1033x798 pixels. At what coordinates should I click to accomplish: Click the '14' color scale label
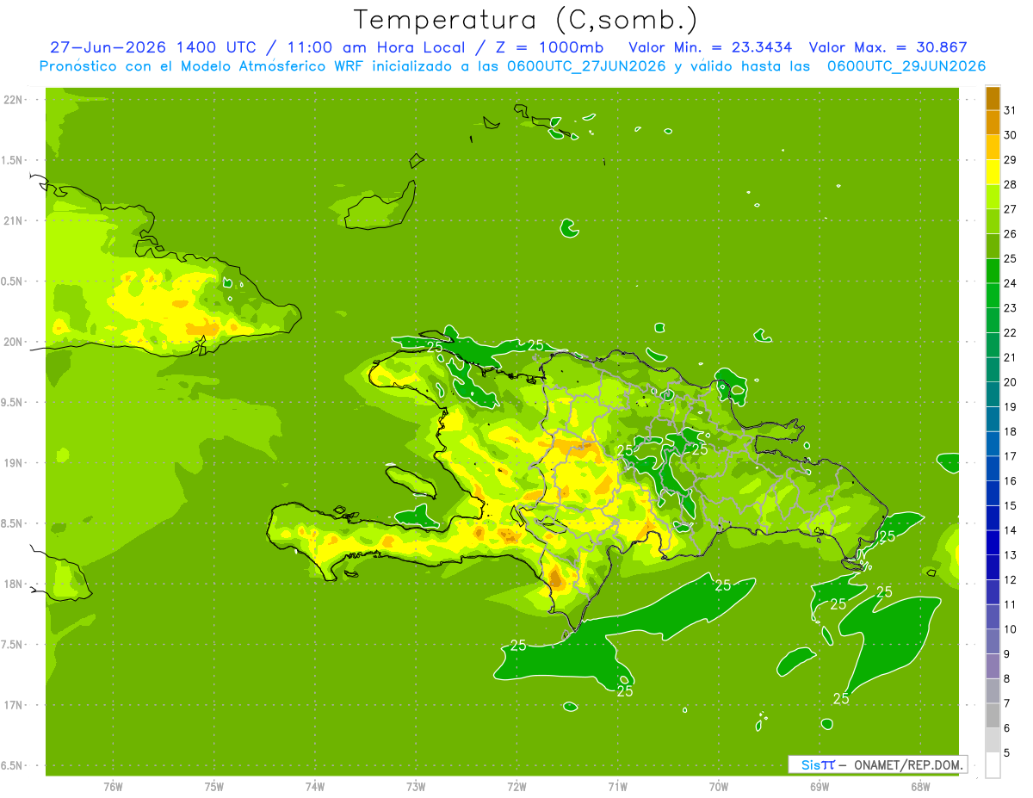[x=1011, y=530]
